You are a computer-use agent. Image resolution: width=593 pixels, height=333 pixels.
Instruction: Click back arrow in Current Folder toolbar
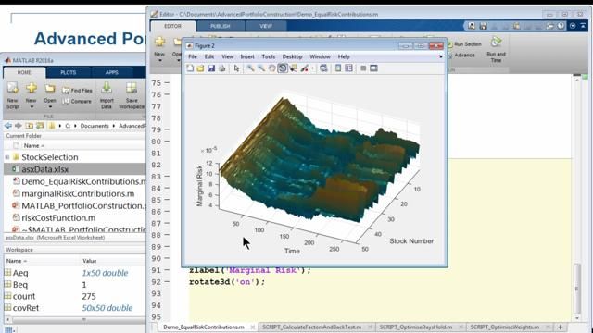point(8,126)
